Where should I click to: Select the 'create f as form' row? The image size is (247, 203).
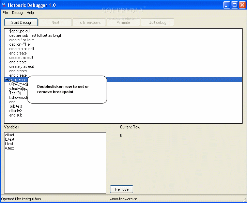point(123,40)
